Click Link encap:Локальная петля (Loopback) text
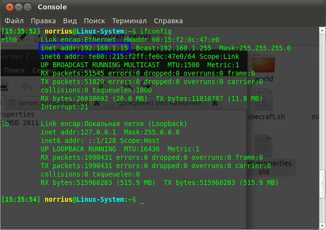This screenshot has width=326, height=230. (x=114, y=124)
